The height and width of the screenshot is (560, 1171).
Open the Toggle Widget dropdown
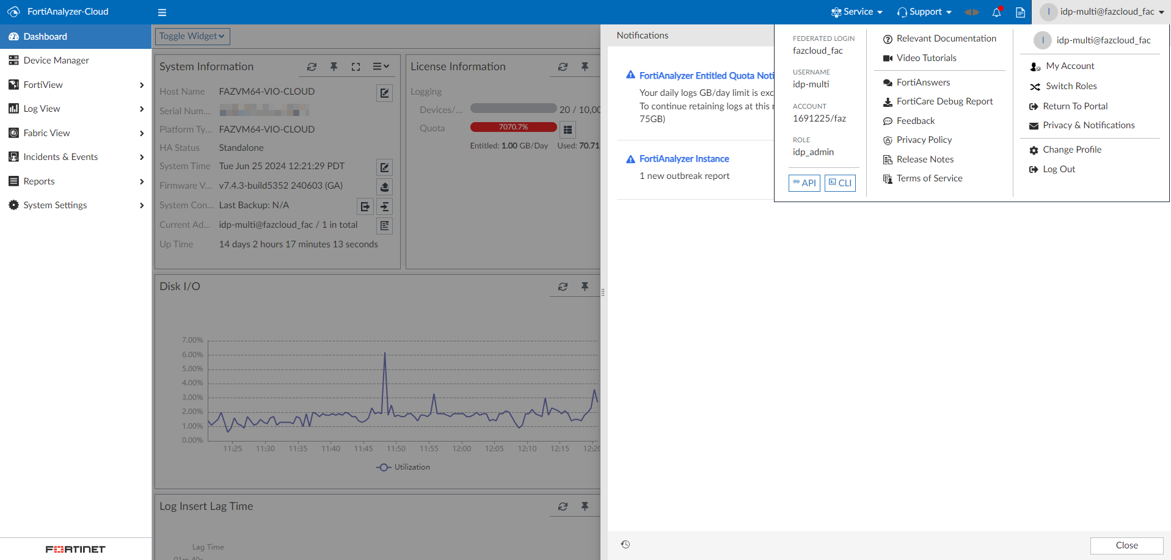point(192,36)
